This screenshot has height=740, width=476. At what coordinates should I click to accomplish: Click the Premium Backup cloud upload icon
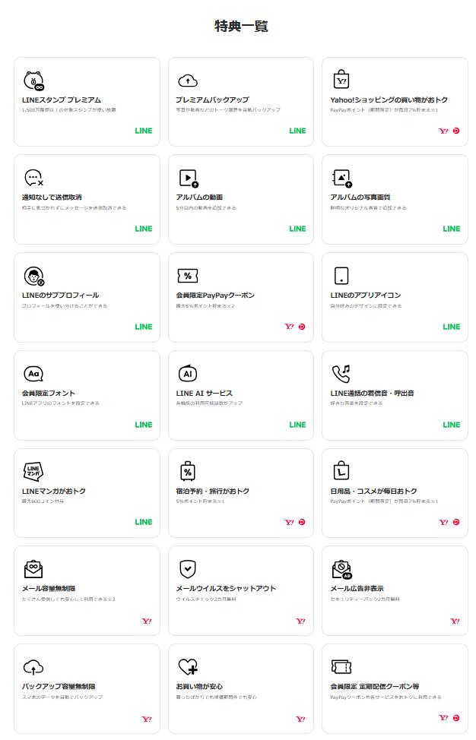188,81
